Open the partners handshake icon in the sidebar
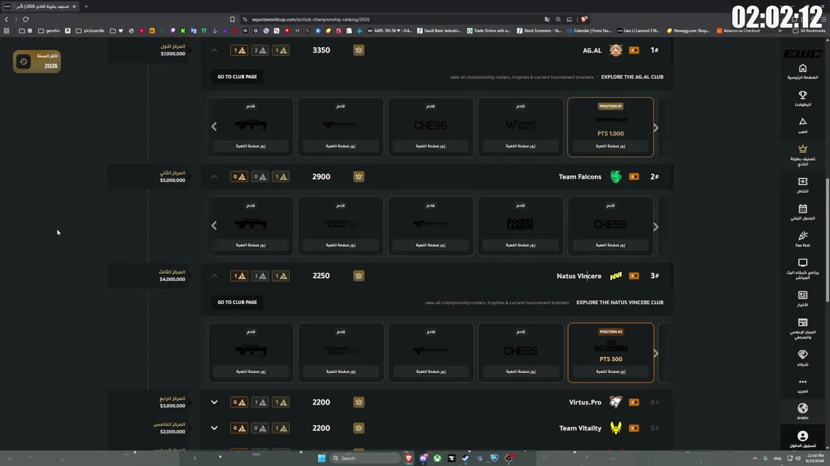 click(802, 355)
